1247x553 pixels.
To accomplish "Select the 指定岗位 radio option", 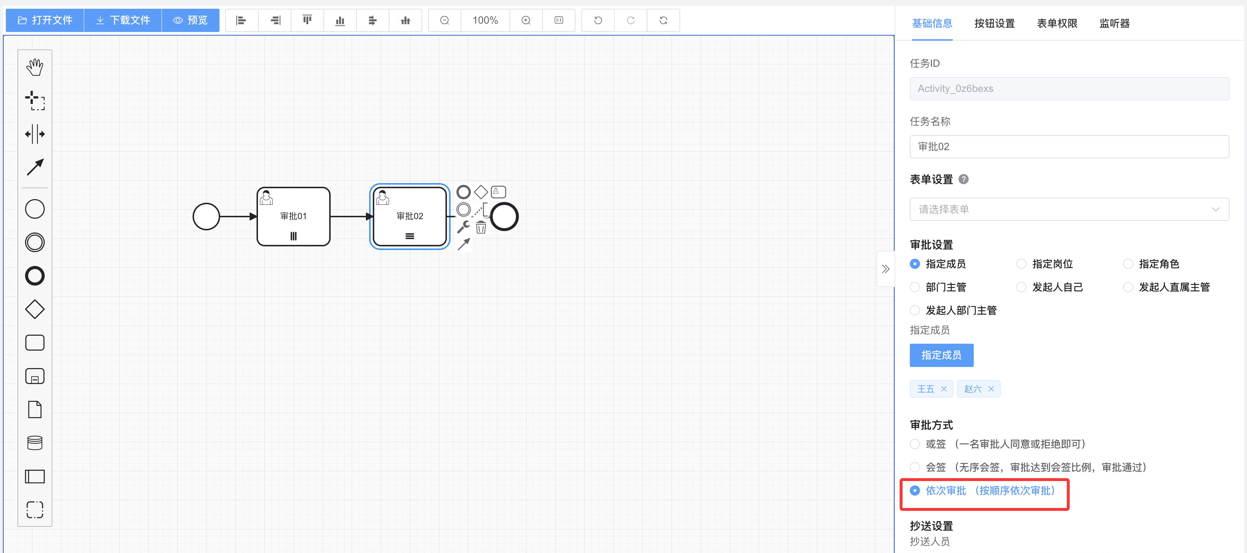I will 1021,264.
